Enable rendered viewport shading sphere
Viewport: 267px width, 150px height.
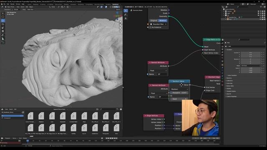[x=119, y=7]
